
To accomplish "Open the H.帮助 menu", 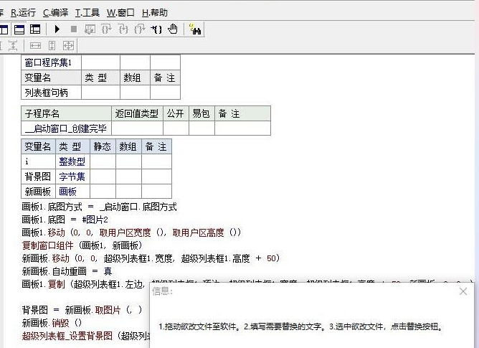I will (x=155, y=12).
